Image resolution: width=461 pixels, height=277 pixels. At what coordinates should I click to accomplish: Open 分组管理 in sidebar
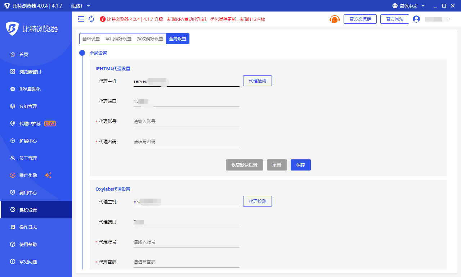(x=28, y=106)
